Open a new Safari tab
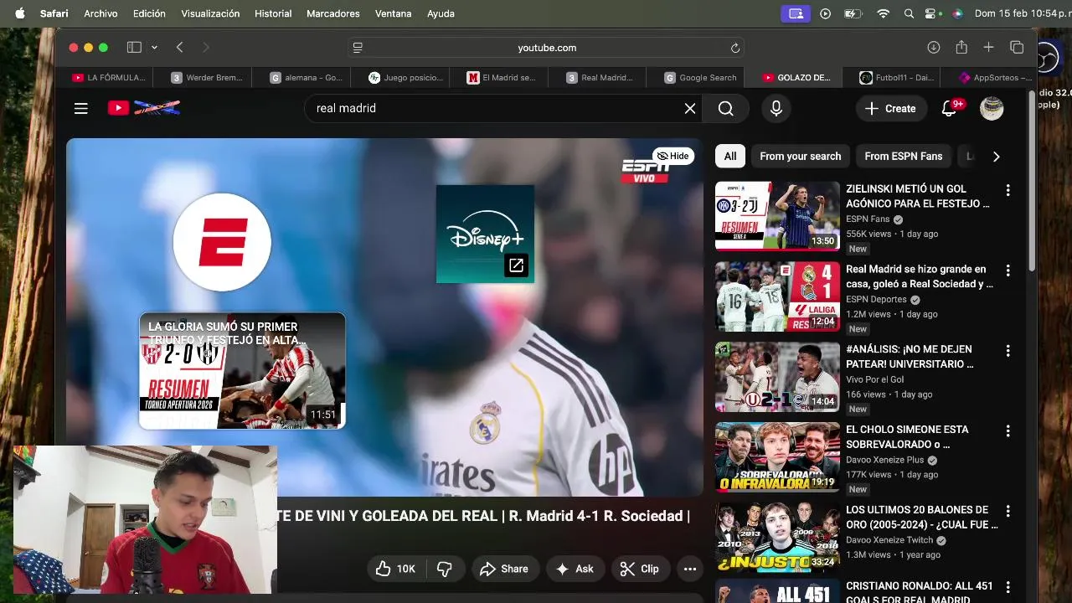Screen dimensions: 1072x603 pos(988,48)
